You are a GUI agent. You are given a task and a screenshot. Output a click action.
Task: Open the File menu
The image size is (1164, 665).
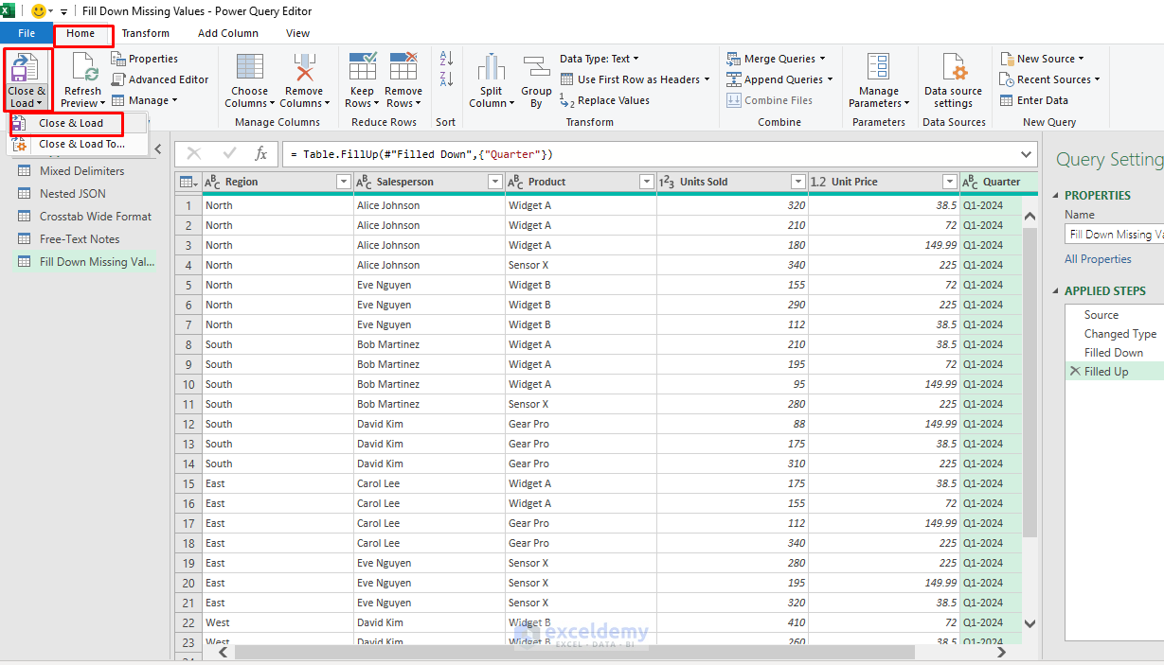coord(27,33)
